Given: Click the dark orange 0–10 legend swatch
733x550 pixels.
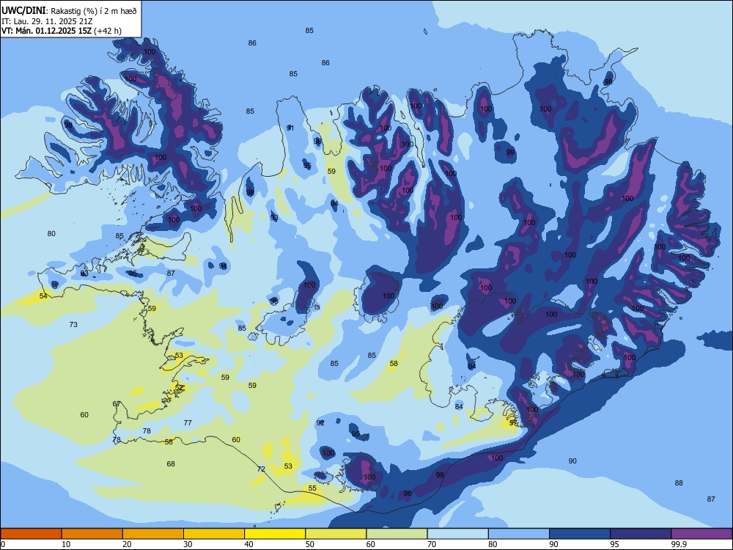Looking at the screenshot, I should (31, 534).
